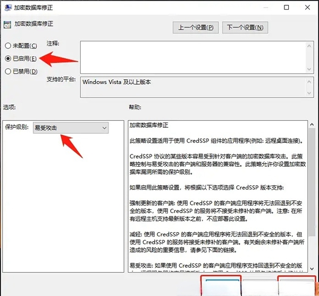Click the down arrow in 支持的平台 box
Image resolution: width=319 pixels, height=296 pixels.
309,93
